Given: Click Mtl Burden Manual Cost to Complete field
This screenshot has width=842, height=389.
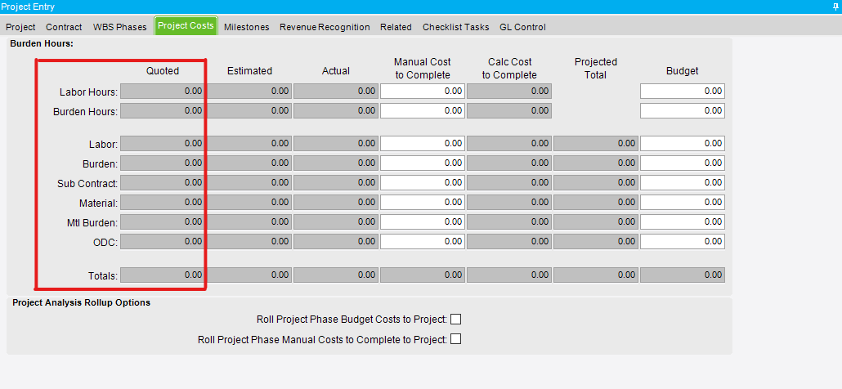Looking at the screenshot, I should [x=423, y=221].
